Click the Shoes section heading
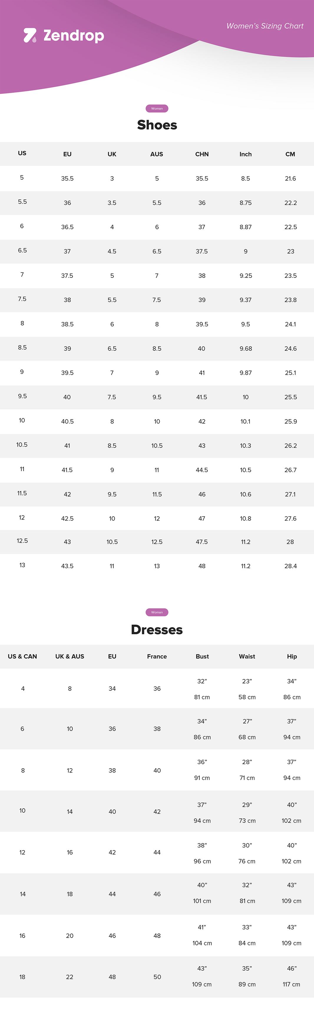This screenshot has height=1021, width=314. click(x=157, y=125)
